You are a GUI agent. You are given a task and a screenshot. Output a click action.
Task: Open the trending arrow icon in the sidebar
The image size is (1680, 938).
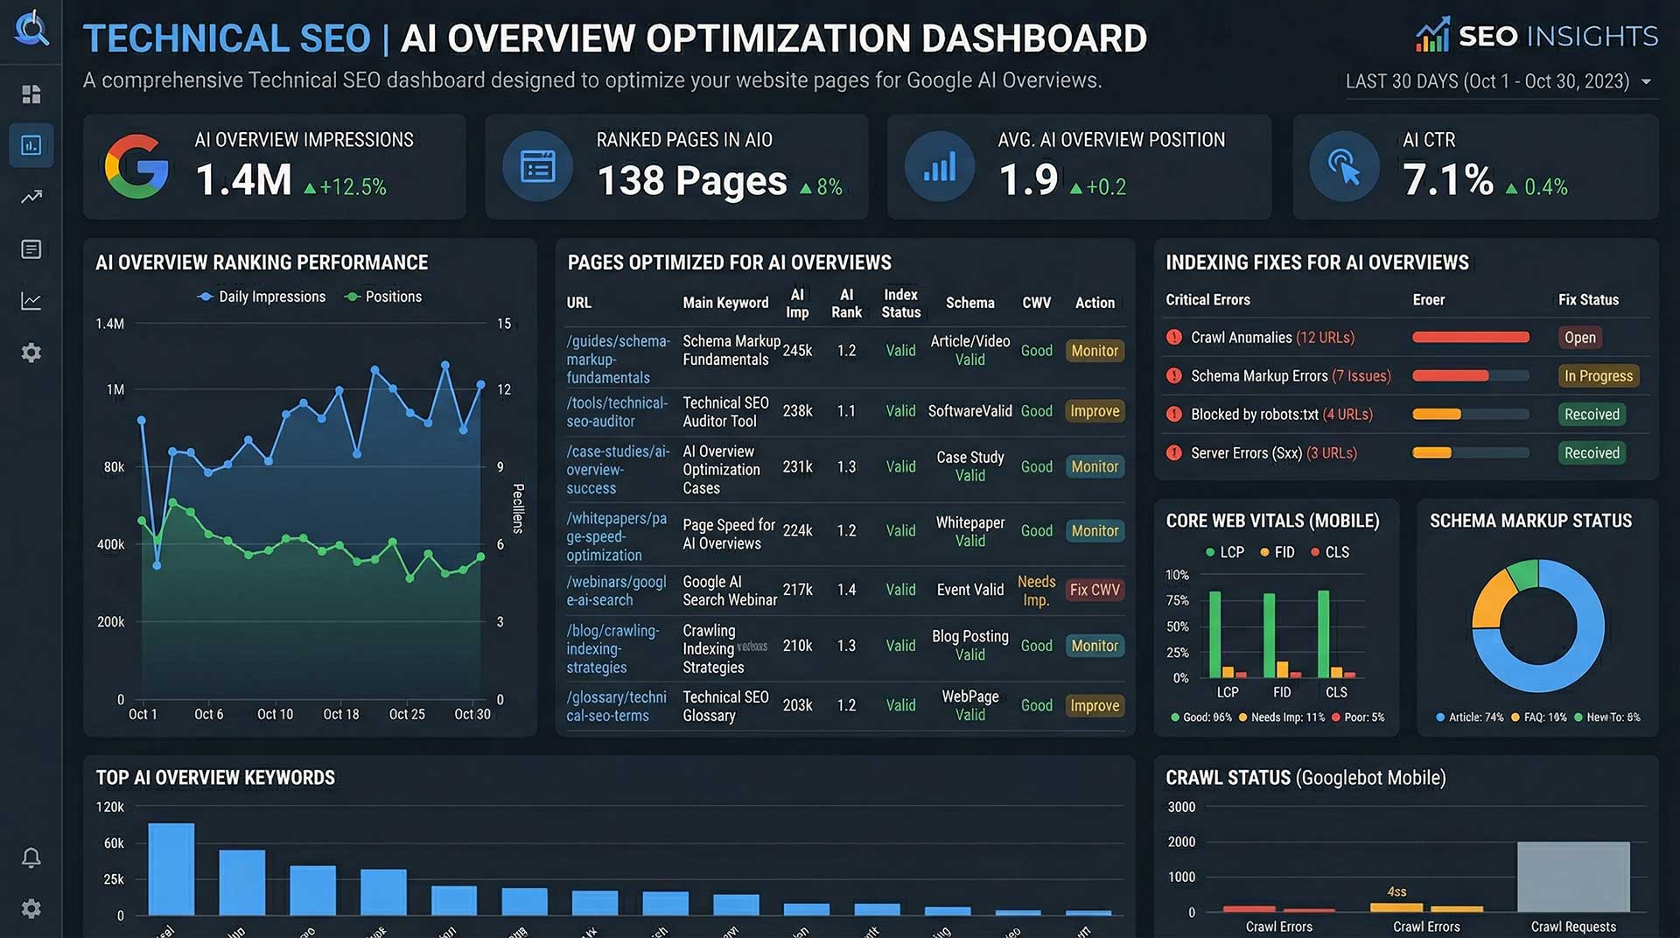31,197
